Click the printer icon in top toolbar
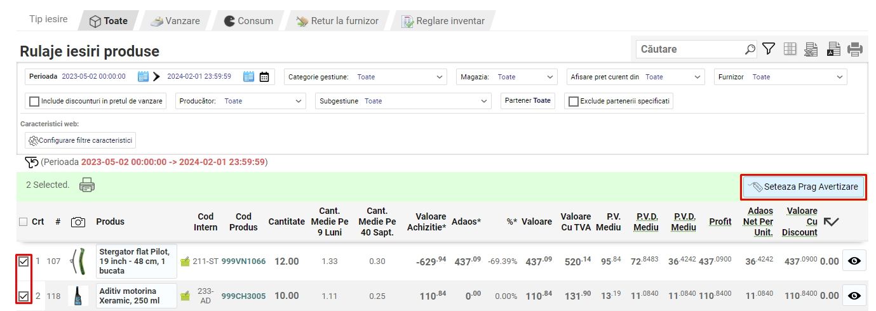 [855, 49]
